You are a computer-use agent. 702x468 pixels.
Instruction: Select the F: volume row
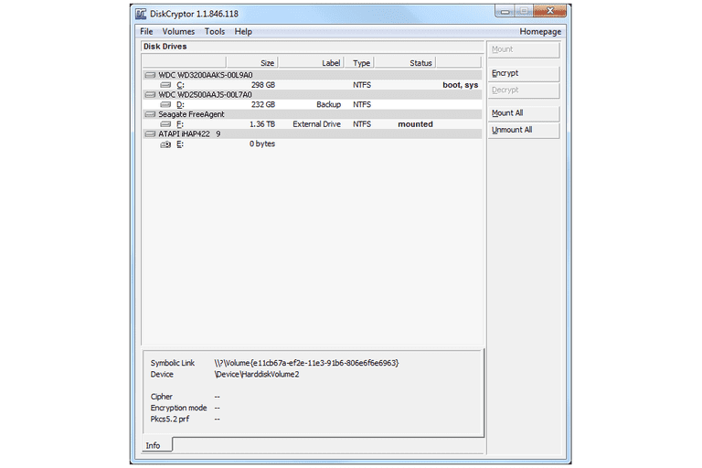click(312, 124)
